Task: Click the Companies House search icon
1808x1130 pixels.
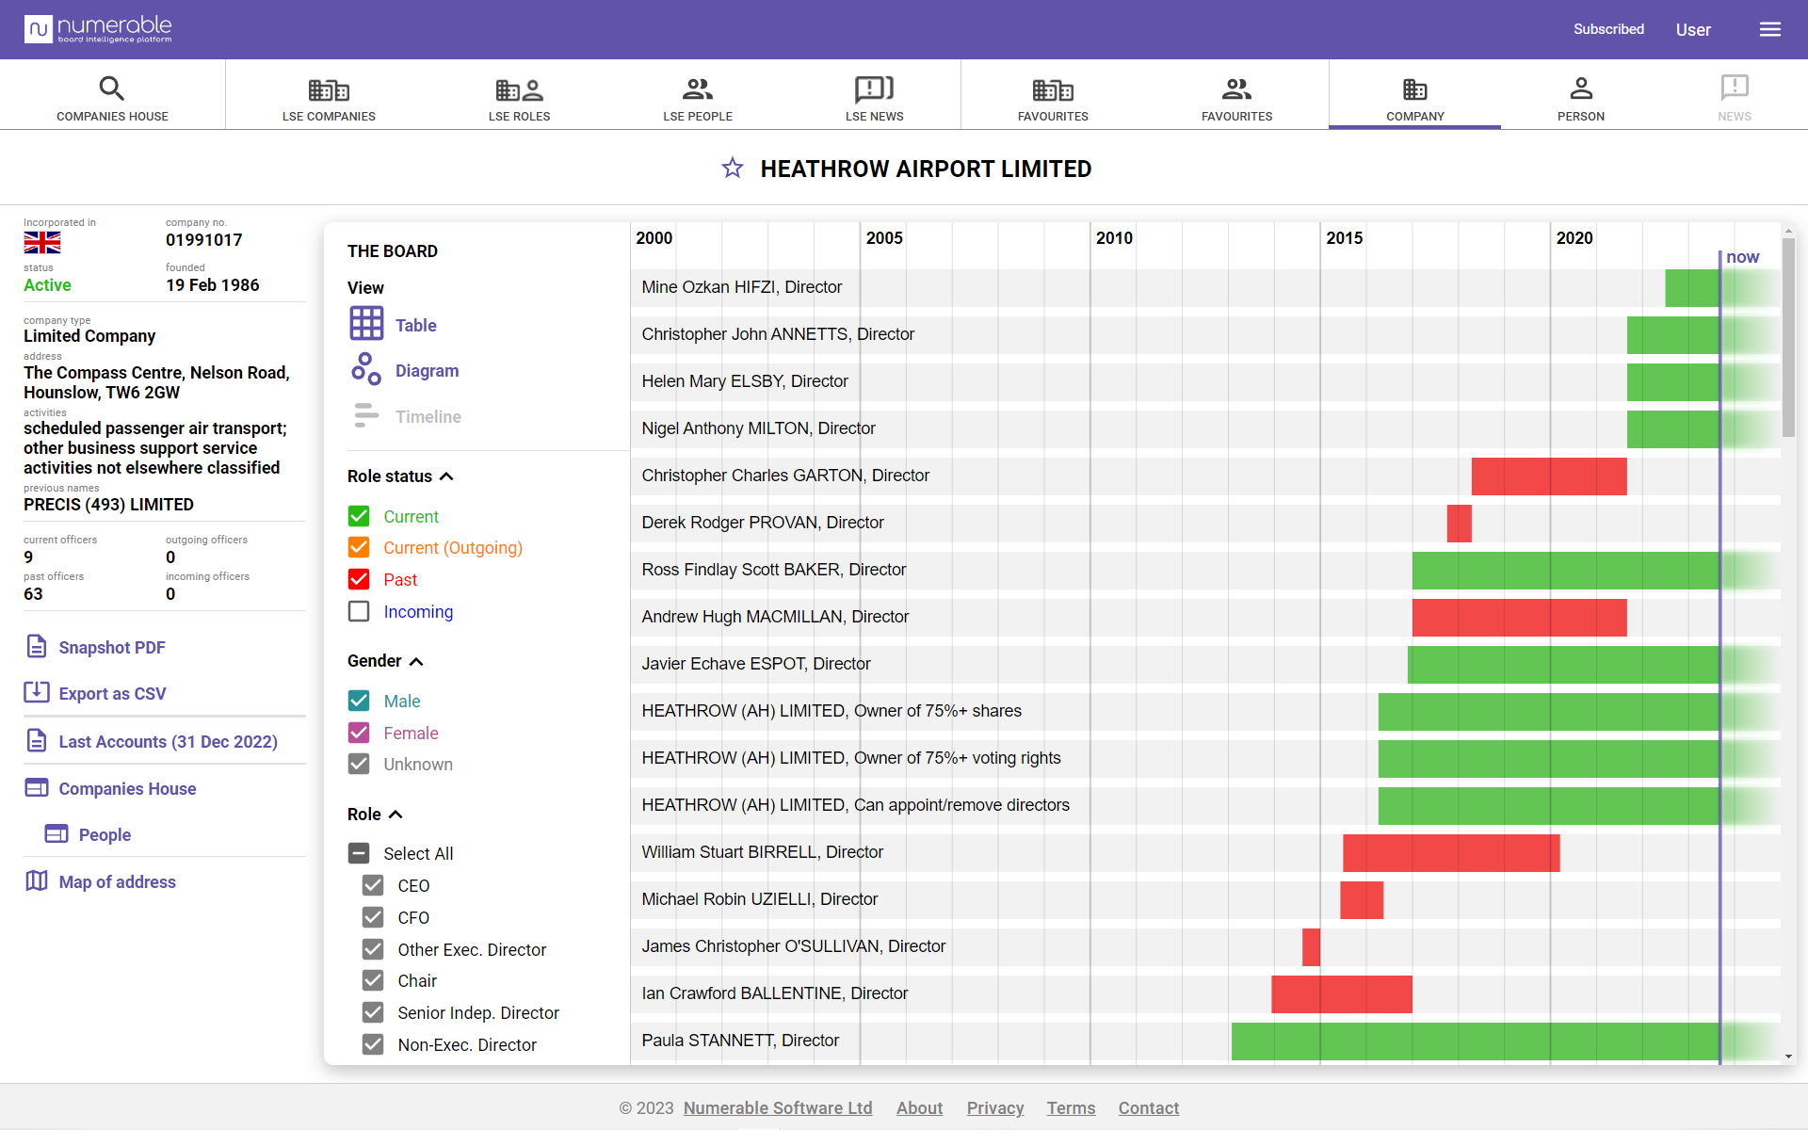Action: [112, 89]
